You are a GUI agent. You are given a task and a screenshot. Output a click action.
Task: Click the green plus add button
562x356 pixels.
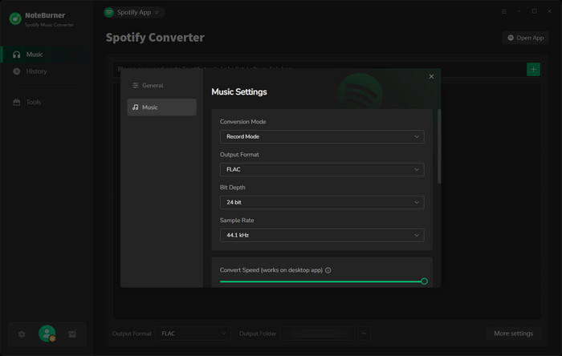533,70
